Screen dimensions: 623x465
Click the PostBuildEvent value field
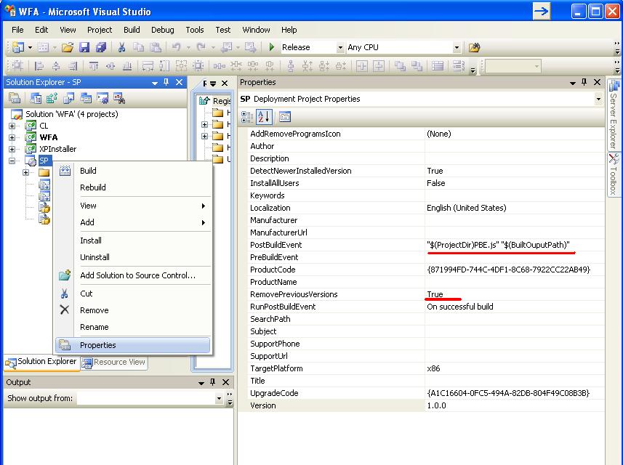tap(515, 245)
